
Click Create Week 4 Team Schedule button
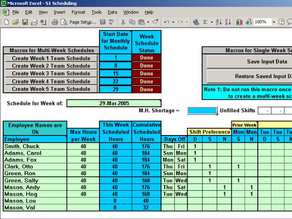tap(51, 81)
